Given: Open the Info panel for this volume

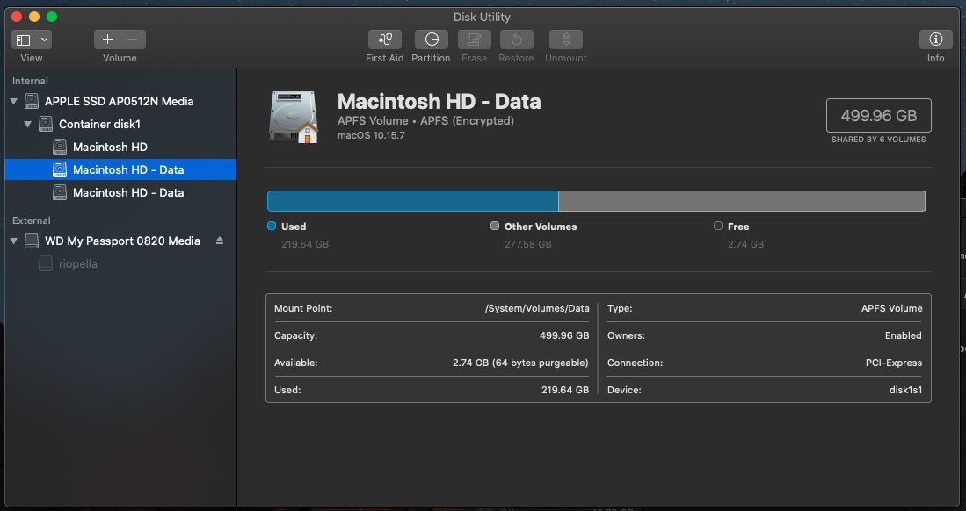Looking at the screenshot, I should point(935,40).
